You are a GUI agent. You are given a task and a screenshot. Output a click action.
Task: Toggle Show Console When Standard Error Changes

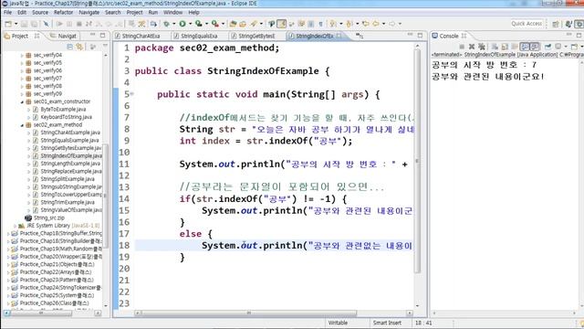tap(535, 47)
